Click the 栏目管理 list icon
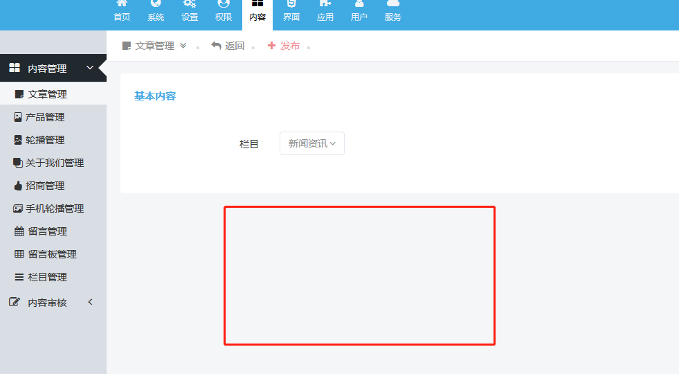The image size is (679, 374). coord(19,277)
